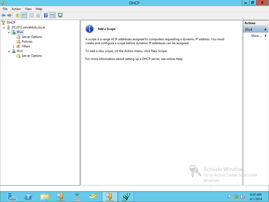
Task: Click the monitor icon at toolbar end
Action: tap(60, 16)
